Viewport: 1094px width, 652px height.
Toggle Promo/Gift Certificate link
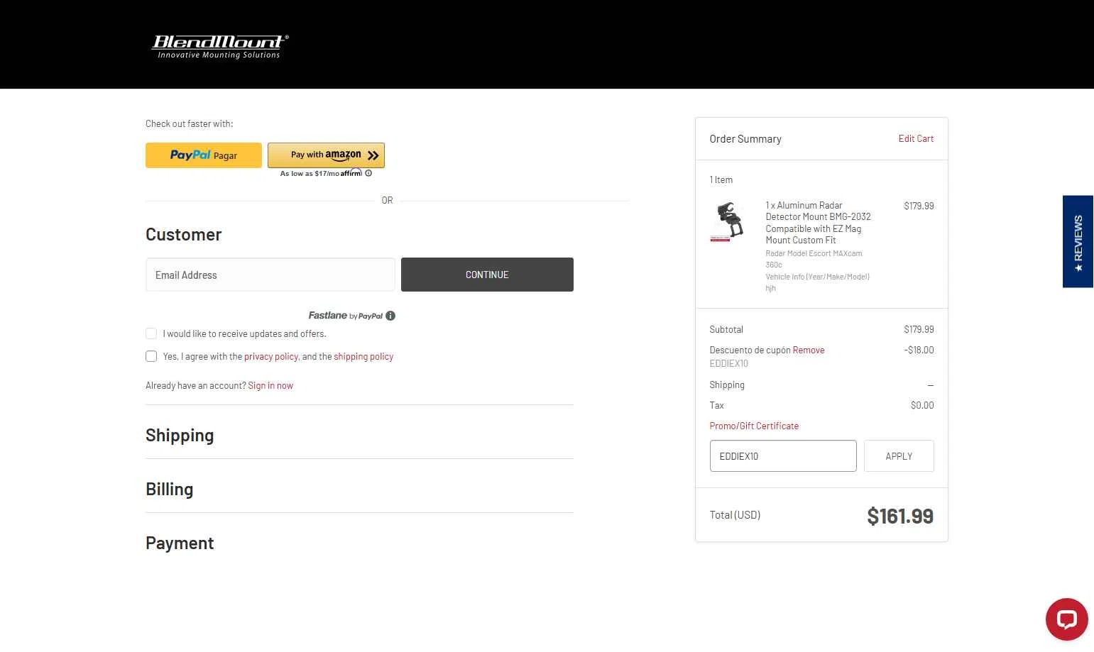point(754,426)
